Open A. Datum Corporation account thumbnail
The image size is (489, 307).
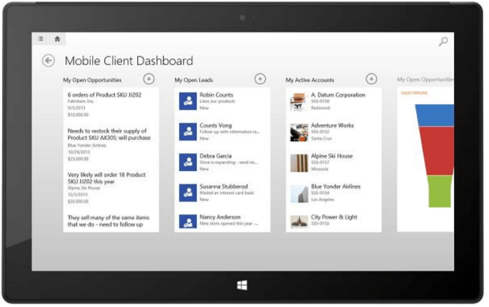pyautogui.click(x=299, y=101)
